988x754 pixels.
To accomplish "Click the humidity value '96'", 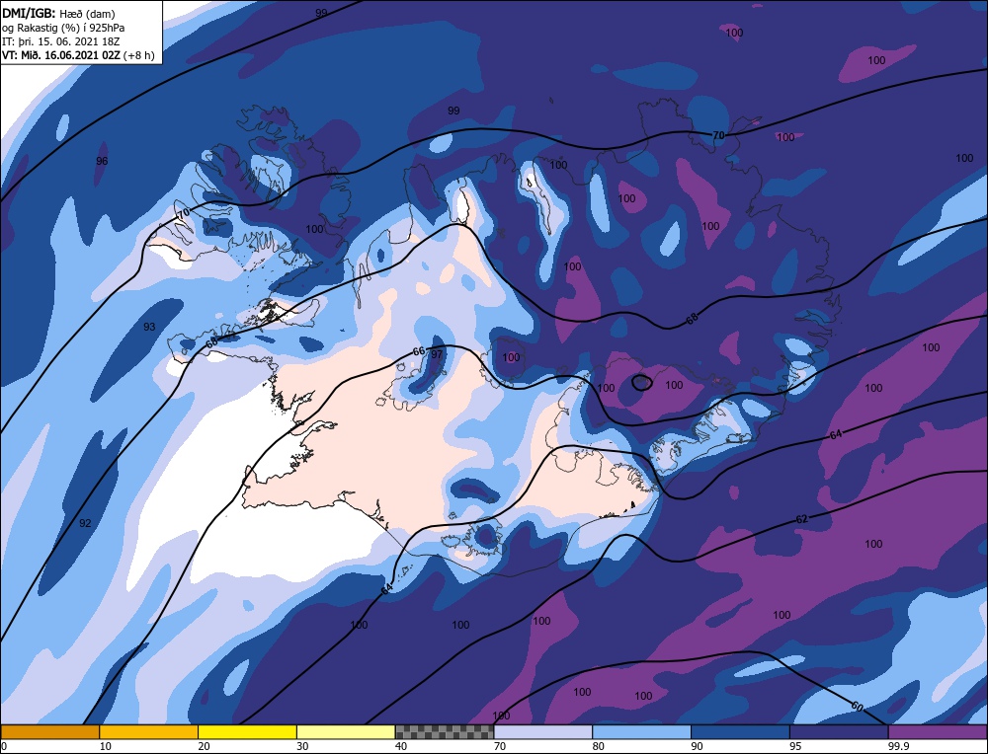I will click(102, 161).
